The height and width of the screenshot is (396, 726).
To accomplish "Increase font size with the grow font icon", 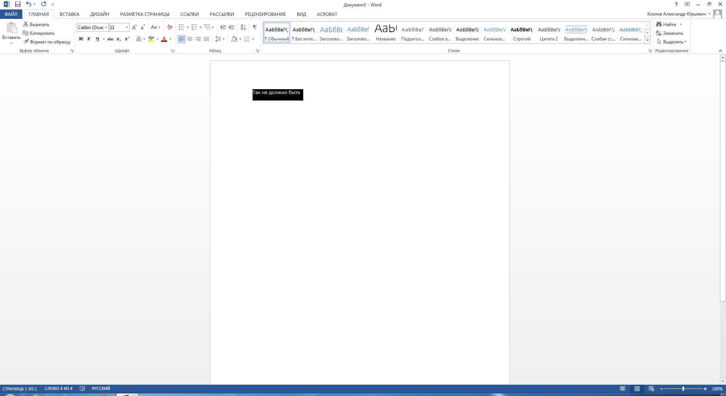I will point(134,27).
